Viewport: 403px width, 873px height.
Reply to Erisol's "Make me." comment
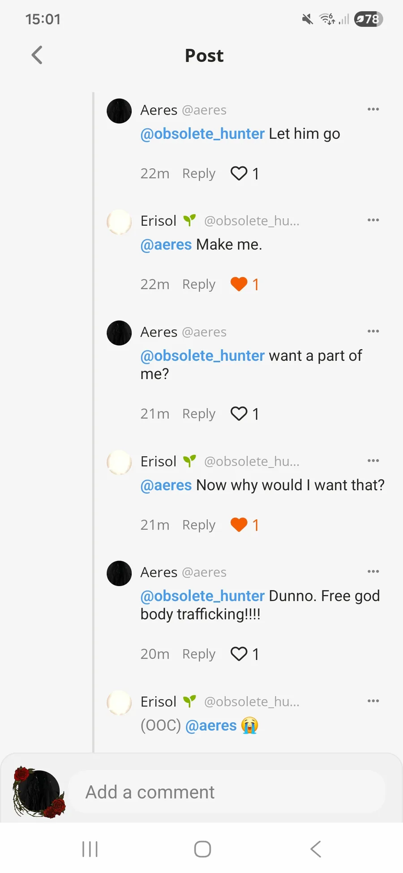[198, 284]
